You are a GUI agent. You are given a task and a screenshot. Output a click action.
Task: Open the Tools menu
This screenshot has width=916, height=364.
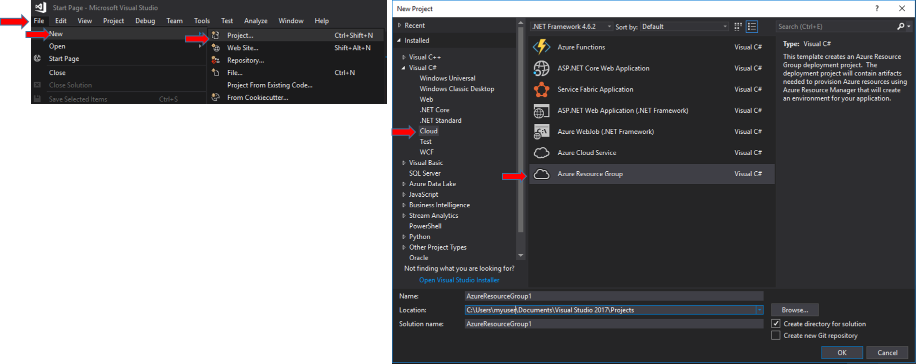click(x=202, y=20)
